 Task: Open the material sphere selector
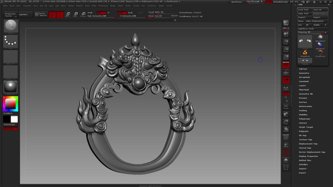(11, 87)
